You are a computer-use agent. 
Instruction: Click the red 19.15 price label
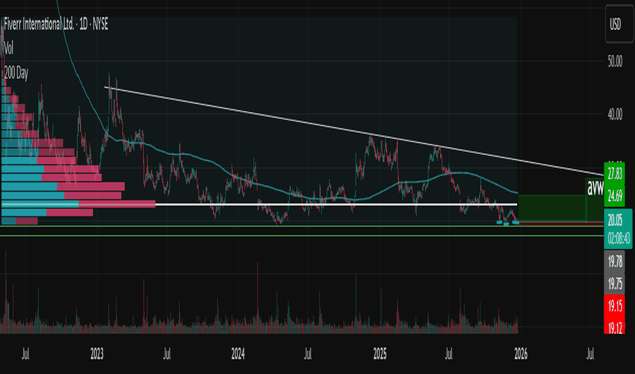(x=615, y=306)
